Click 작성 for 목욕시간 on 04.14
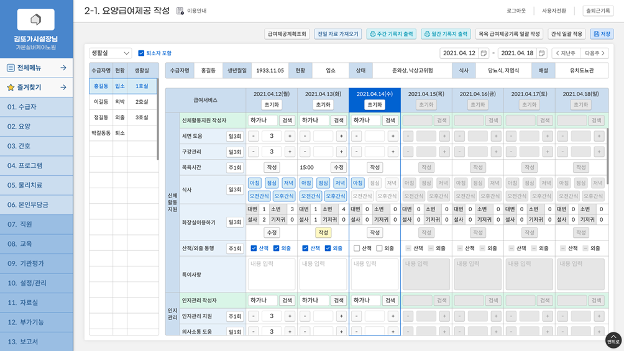This screenshot has height=351, width=624. (x=375, y=168)
